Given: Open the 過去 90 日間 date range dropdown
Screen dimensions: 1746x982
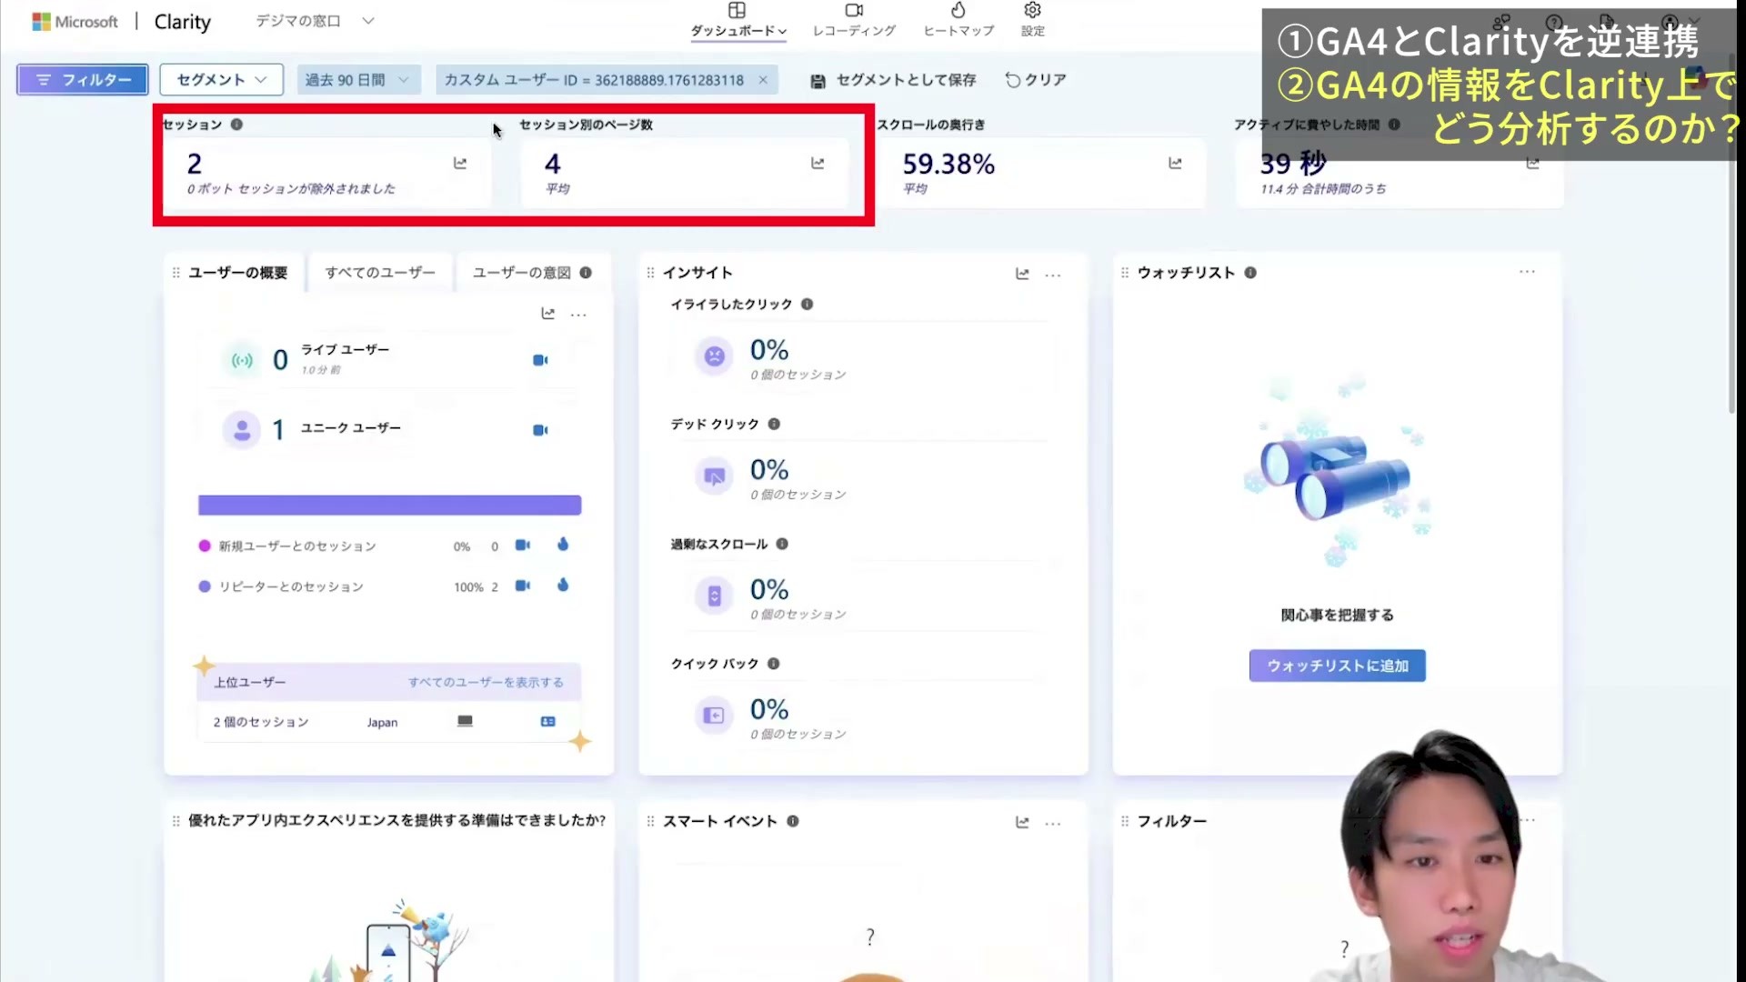Looking at the screenshot, I should (x=358, y=80).
